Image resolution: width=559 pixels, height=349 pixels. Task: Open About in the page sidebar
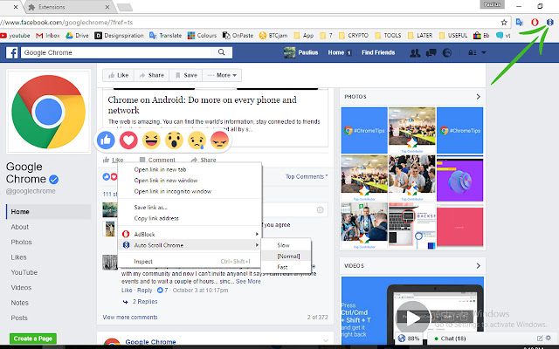pos(19,227)
